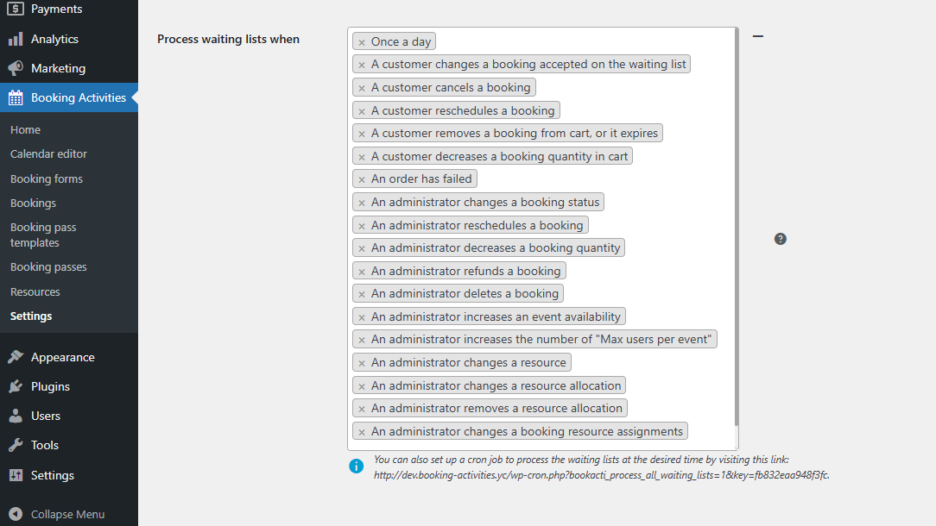This screenshot has width=936, height=526.
Task: Open the Users menu
Action: [46, 416]
